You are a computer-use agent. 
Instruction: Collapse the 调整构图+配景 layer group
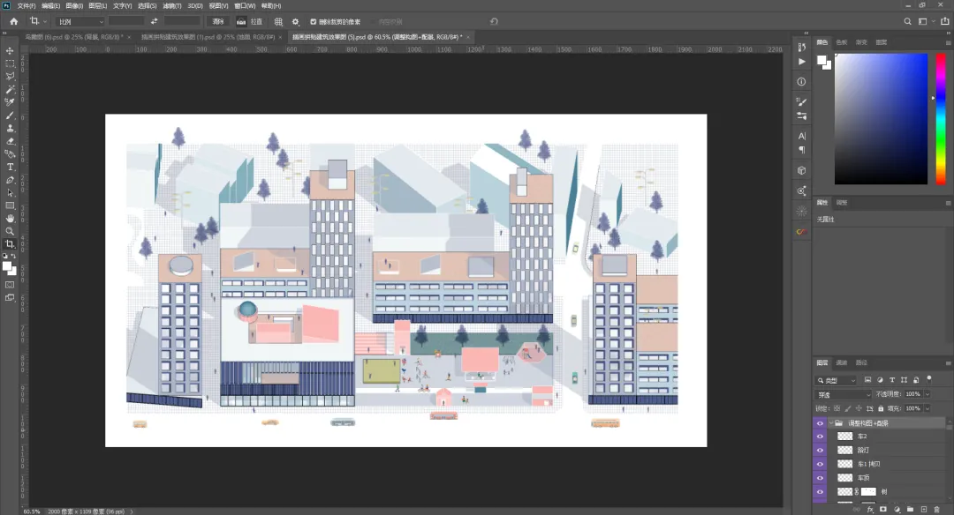[831, 423]
